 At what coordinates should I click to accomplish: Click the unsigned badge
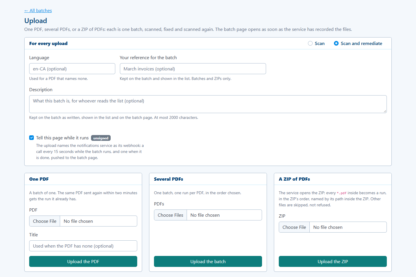(x=101, y=138)
